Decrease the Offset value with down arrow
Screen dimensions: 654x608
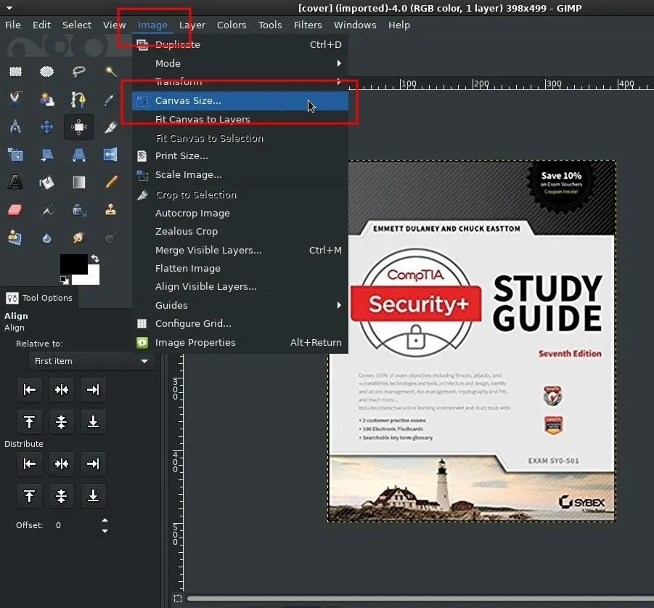pyautogui.click(x=105, y=531)
